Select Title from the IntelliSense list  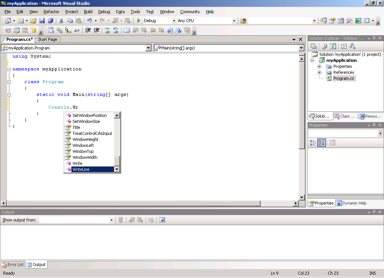pos(89,127)
